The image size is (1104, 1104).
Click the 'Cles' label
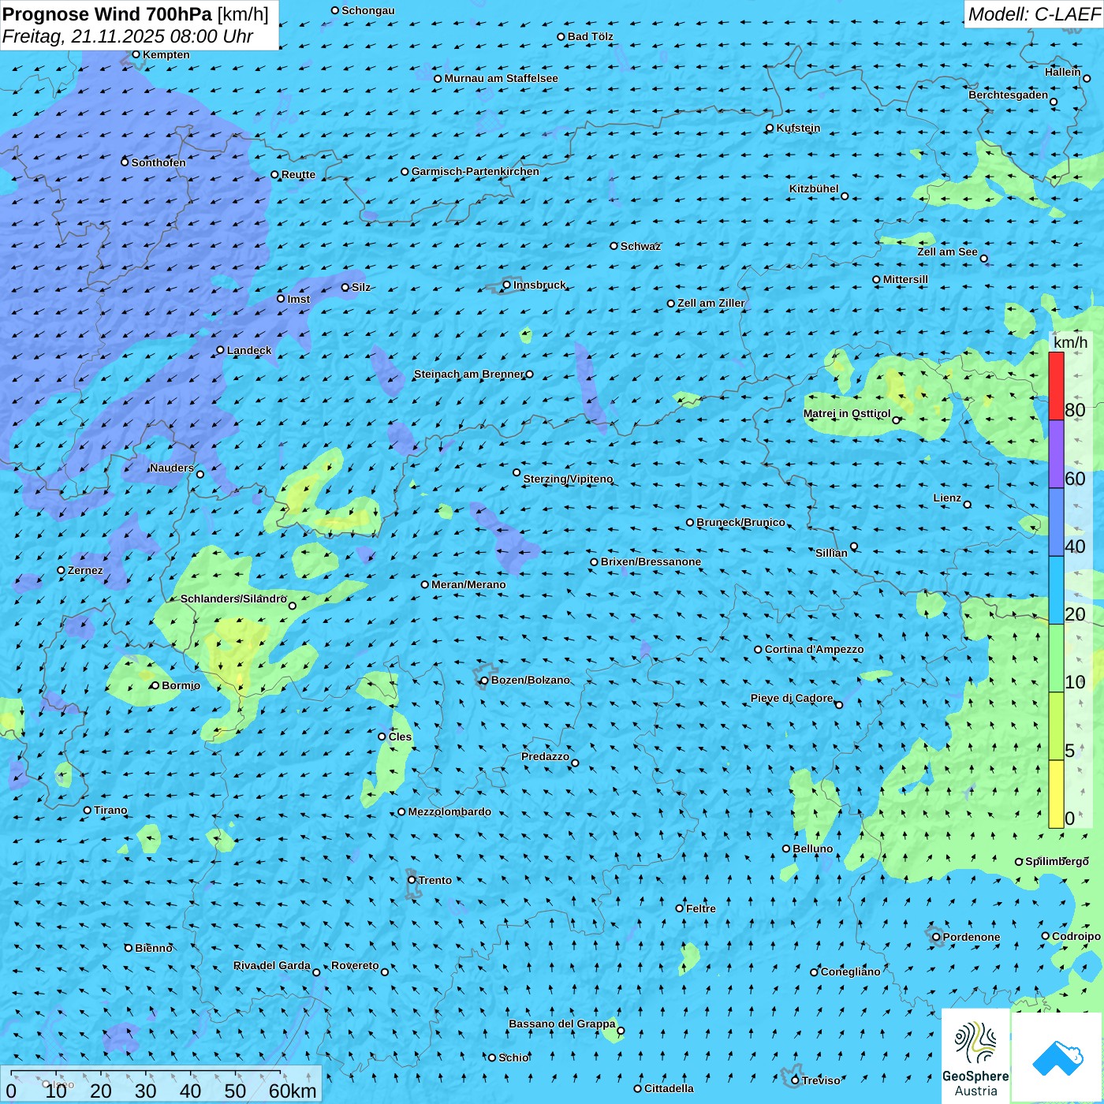(x=400, y=737)
